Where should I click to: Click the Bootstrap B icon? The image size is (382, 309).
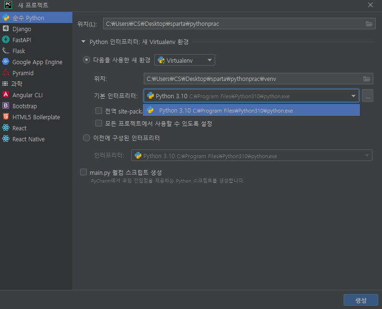point(6,106)
